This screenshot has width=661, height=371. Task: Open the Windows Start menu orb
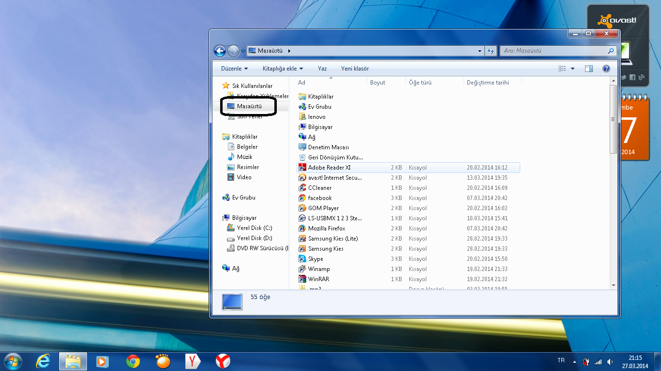point(13,361)
